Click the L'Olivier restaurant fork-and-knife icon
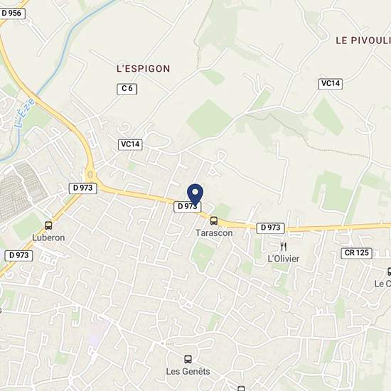The width and height of the screenshot is (391, 391). (x=283, y=247)
